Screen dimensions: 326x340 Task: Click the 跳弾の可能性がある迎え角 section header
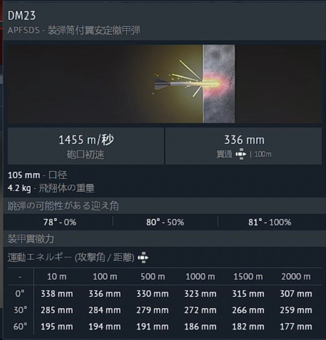[x=63, y=206]
